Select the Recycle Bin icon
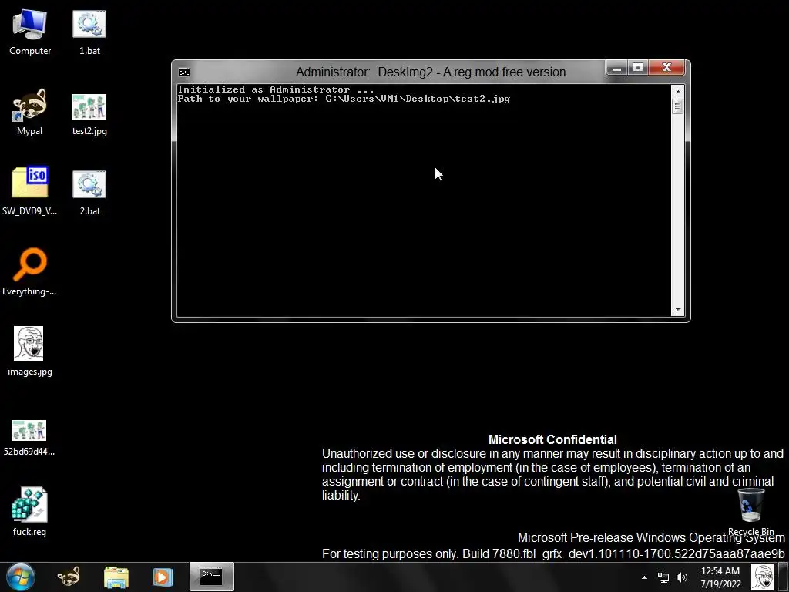 (x=750, y=512)
